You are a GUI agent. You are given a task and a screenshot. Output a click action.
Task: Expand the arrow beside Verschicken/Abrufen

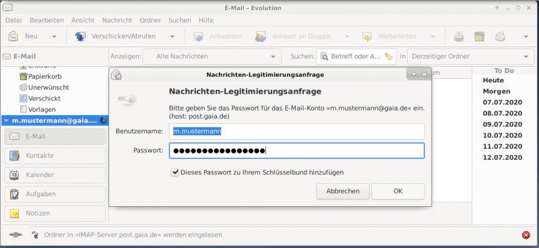172,36
